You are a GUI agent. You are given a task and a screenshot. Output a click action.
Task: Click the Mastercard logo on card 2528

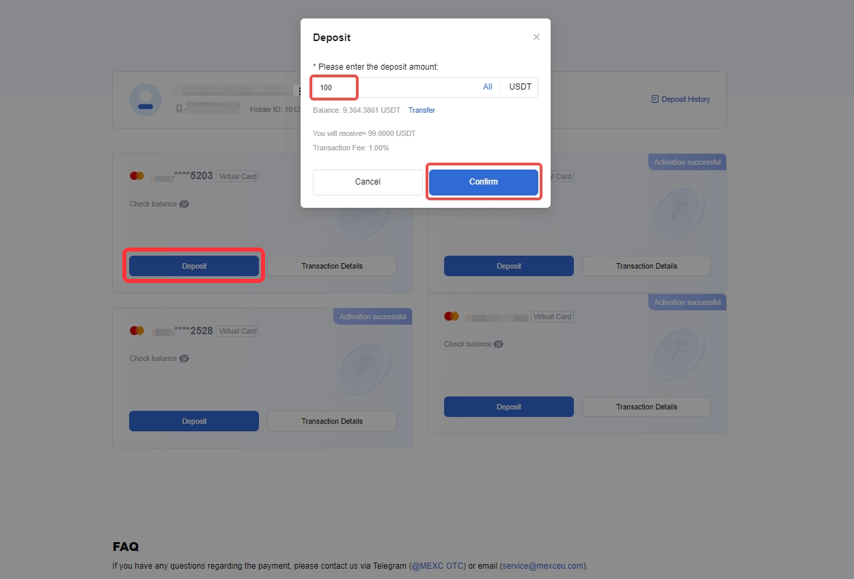point(137,330)
